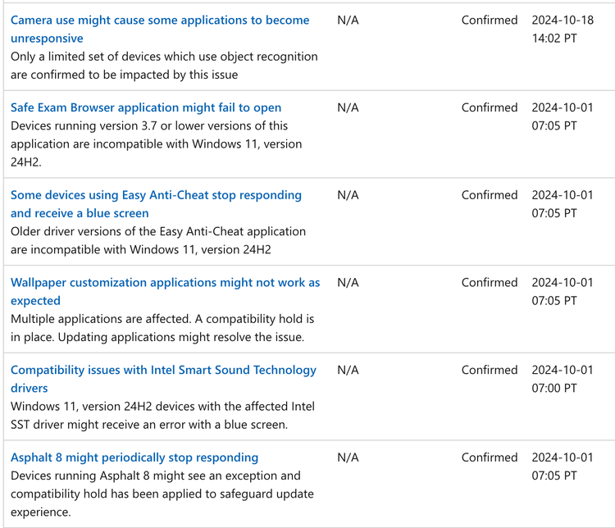The image size is (615, 528).
Task: Click the Confirmed status in the Asphalt 8 row
Action: click(490, 457)
